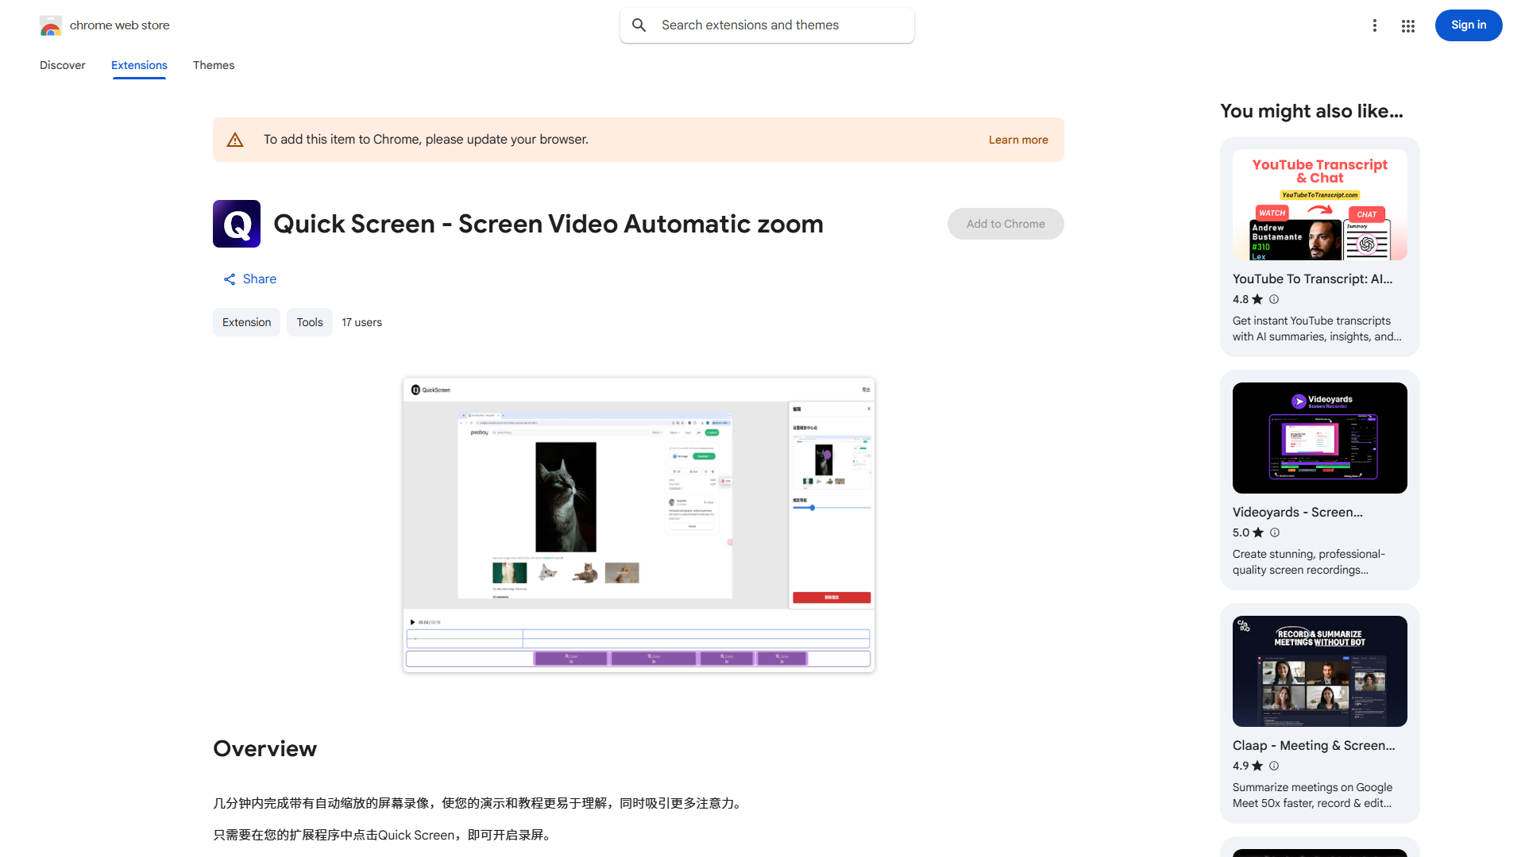Click the info icon beside the 4.8 rating
Viewport: 1525px width, 857px height.
point(1273,299)
